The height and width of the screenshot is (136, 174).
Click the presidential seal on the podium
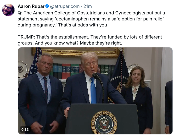click(x=104, y=122)
